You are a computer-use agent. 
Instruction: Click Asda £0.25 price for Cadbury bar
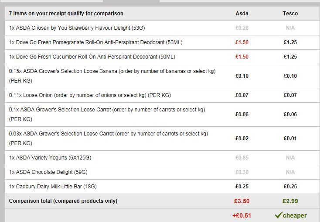point(242,187)
